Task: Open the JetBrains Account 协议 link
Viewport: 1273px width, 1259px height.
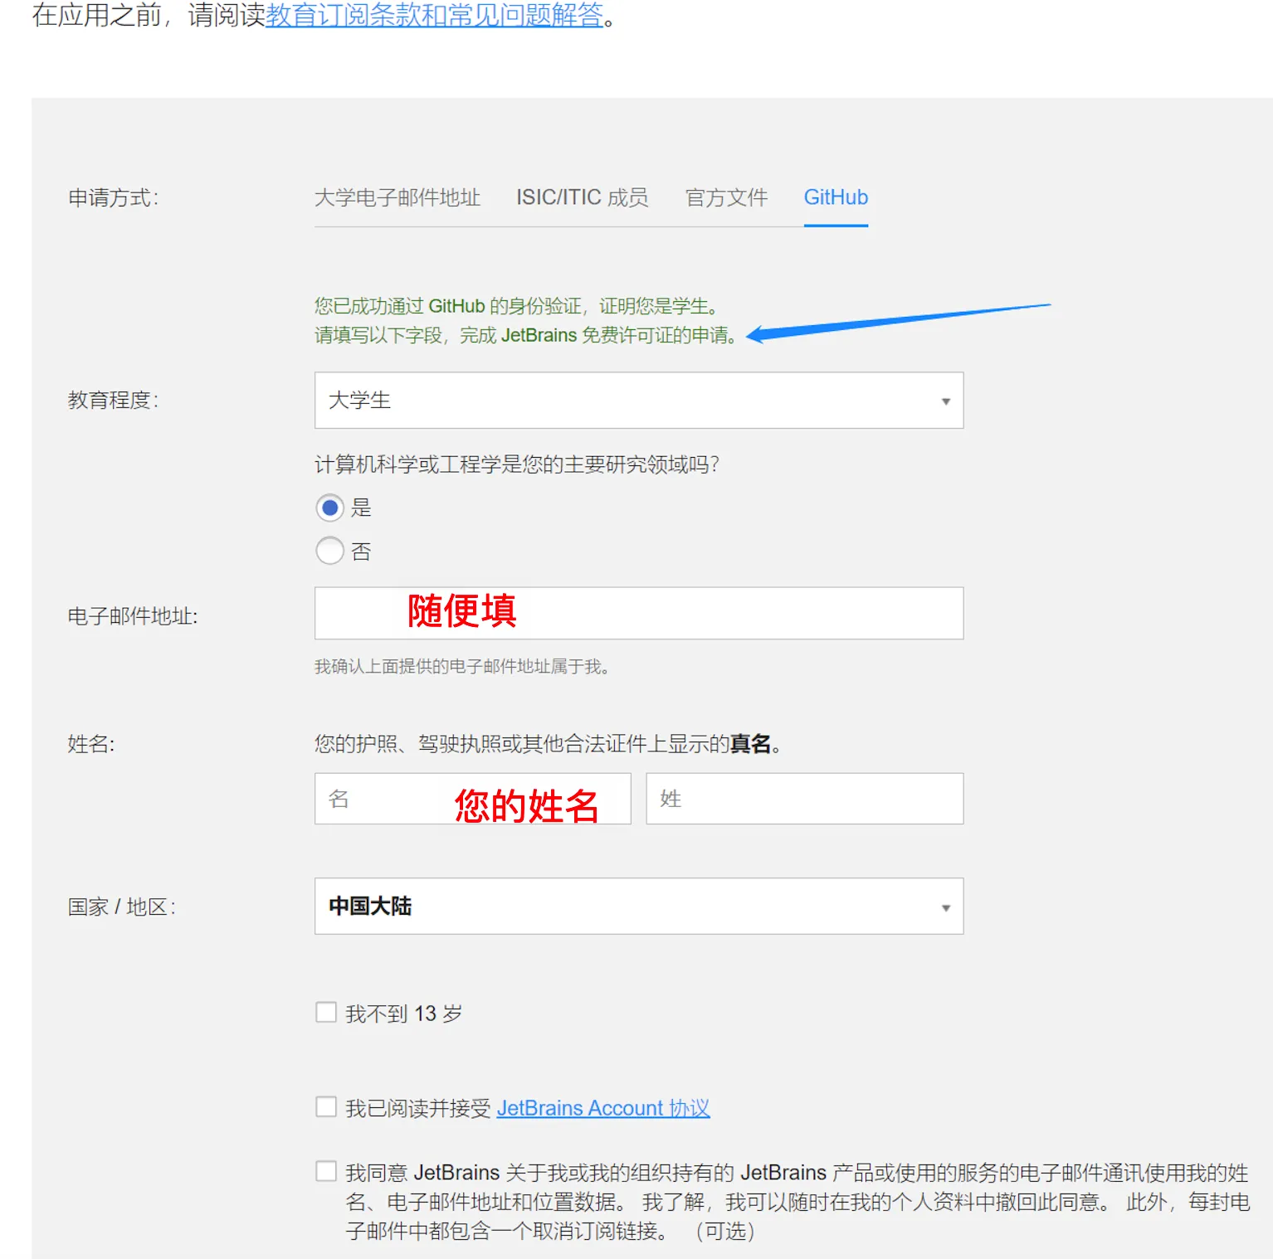Action: coord(602,1108)
